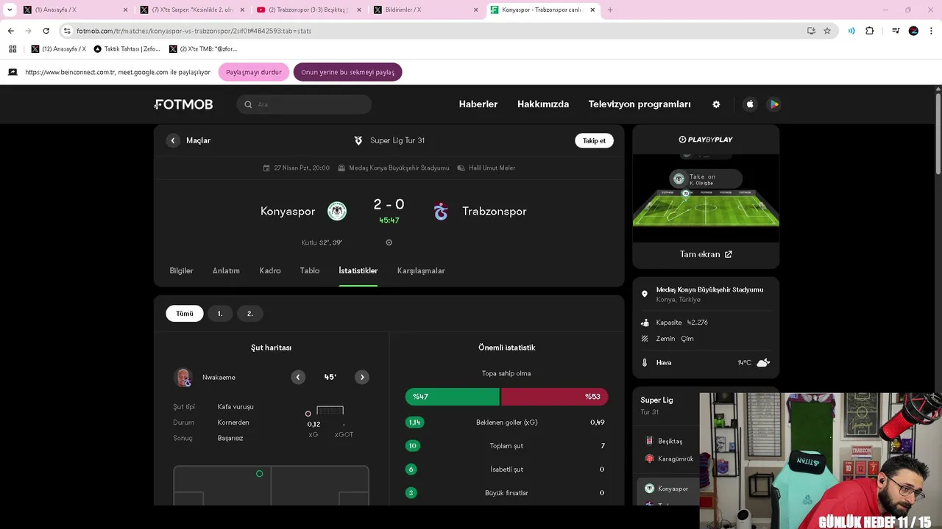Show previous shot in shot map
The image size is (942, 529).
coord(298,377)
